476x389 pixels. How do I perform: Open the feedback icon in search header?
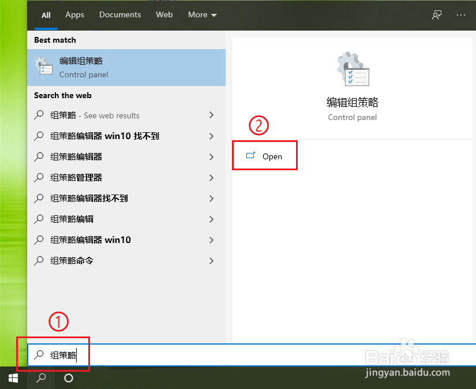tap(437, 15)
